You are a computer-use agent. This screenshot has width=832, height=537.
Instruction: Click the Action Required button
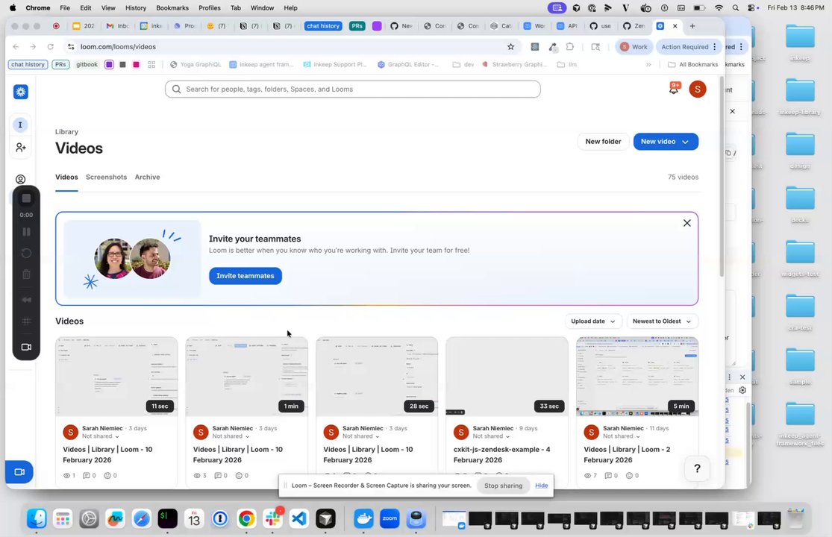688,47
